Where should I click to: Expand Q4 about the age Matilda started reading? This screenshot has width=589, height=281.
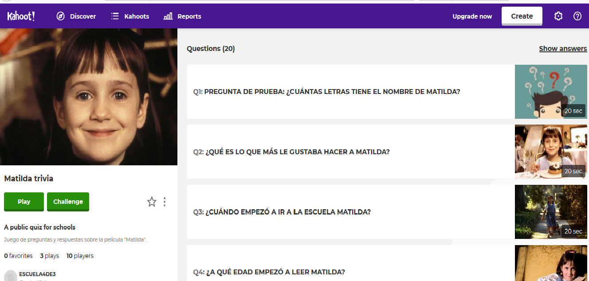tap(350, 263)
